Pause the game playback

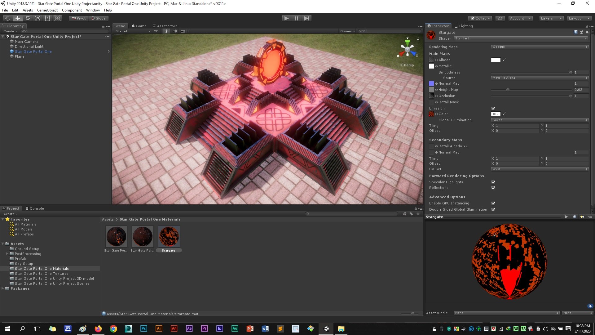[297, 18]
